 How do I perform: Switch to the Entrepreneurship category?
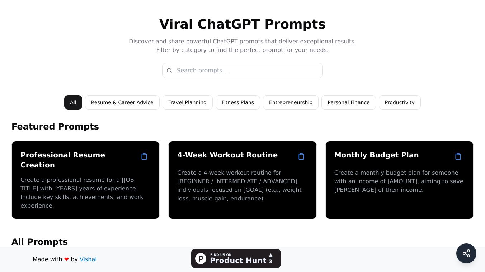[x=291, y=102]
